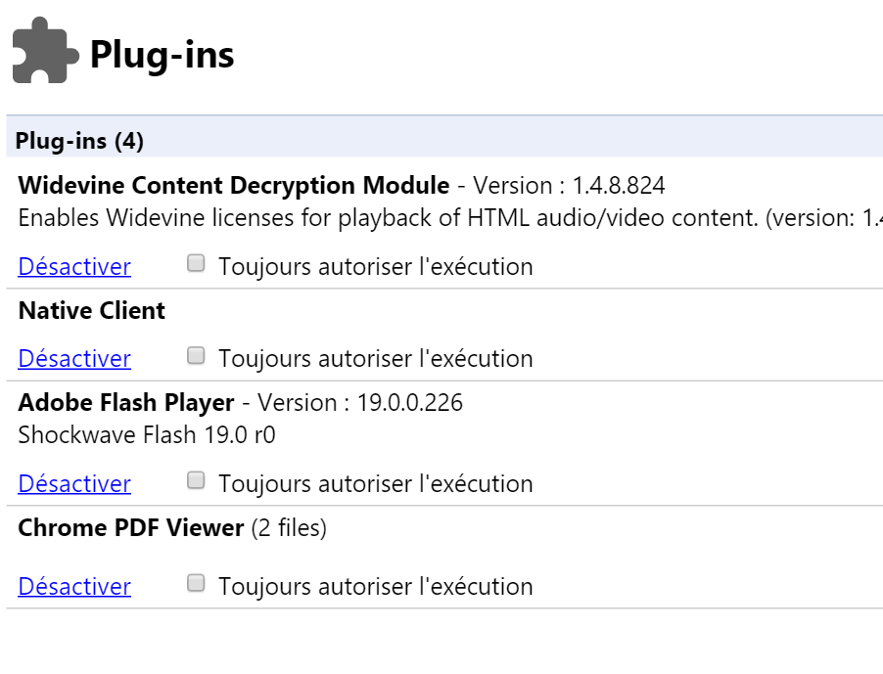Tick Native Client's Toujours autoriser checkbox

click(x=196, y=355)
